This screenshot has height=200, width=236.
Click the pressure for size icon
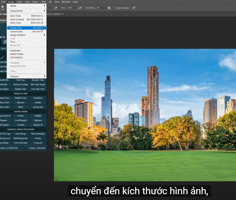pyautogui.click(x=134, y=8)
